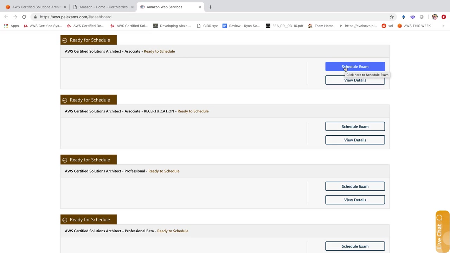450x253 pixels.
Task: Bookmark this page with the star icon
Action: pos(392,17)
